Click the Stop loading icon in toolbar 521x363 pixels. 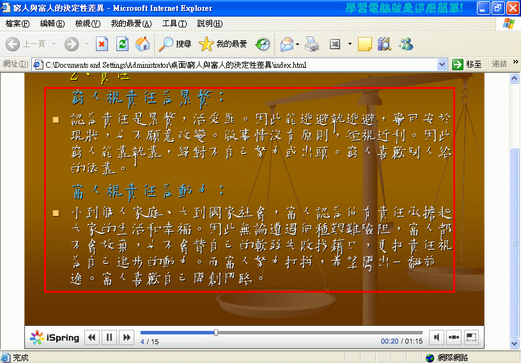[102, 44]
